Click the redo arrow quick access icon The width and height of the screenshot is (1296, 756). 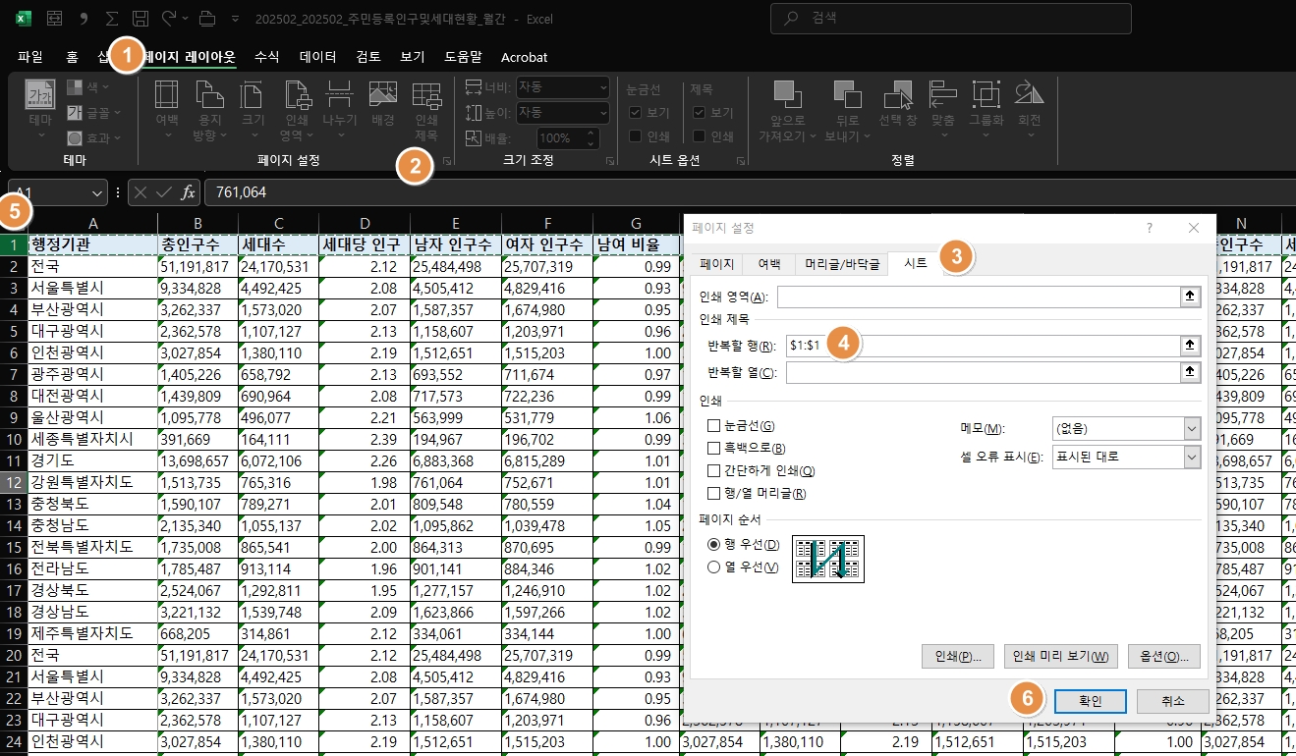click(169, 18)
